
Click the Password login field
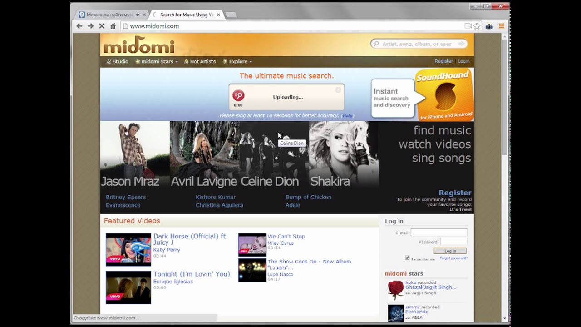point(453,242)
